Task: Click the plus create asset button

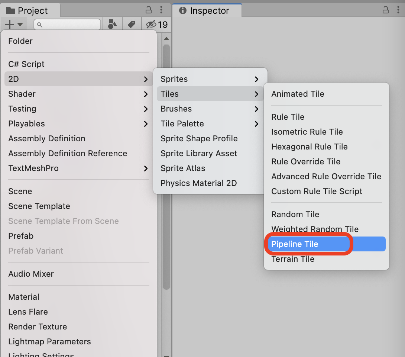Action: (10, 25)
